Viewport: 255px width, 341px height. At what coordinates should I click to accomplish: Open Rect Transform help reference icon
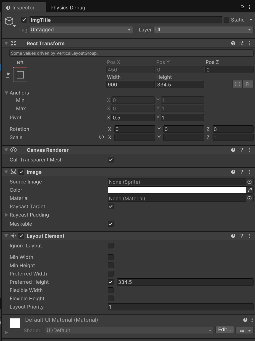click(x=233, y=43)
